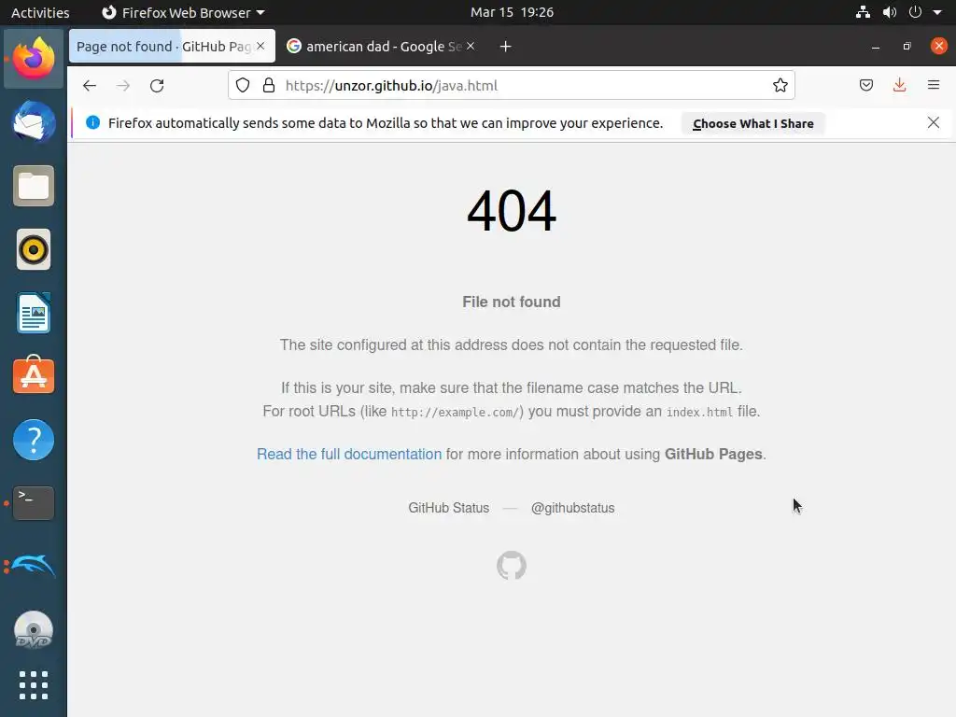Image resolution: width=956 pixels, height=717 pixels.
Task: Switch to the 'american dad - Google' tab
Action: 381,47
